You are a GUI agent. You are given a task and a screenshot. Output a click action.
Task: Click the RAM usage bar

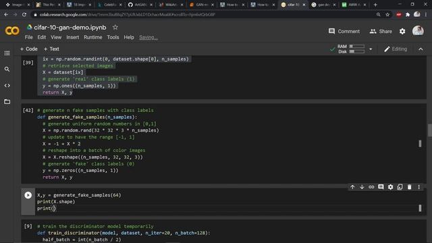(x=357, y=47)
